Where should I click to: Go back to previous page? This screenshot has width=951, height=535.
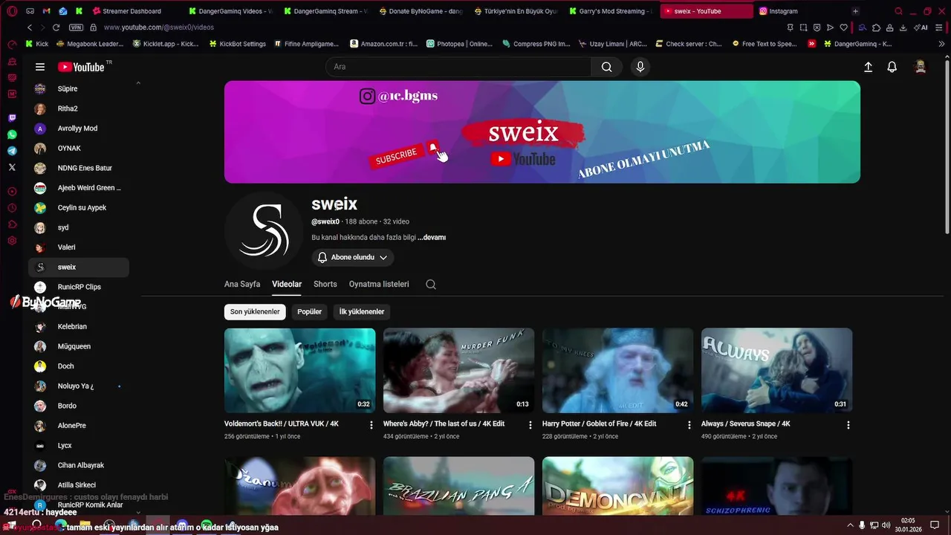30,27
